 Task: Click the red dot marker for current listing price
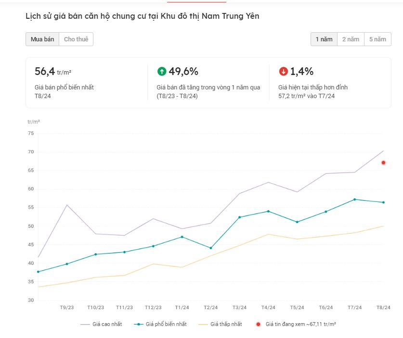383,163
